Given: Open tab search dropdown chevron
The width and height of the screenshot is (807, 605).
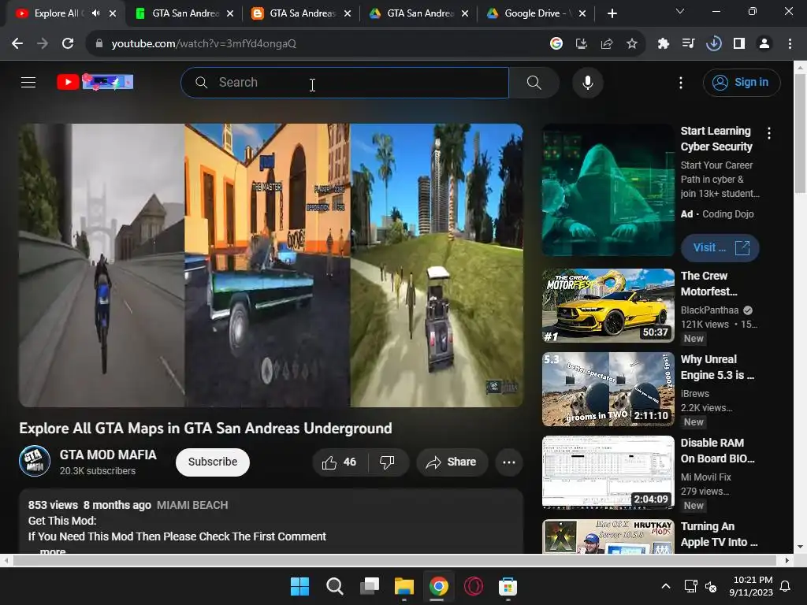Looking at the screenshot, I should [680, 11].
